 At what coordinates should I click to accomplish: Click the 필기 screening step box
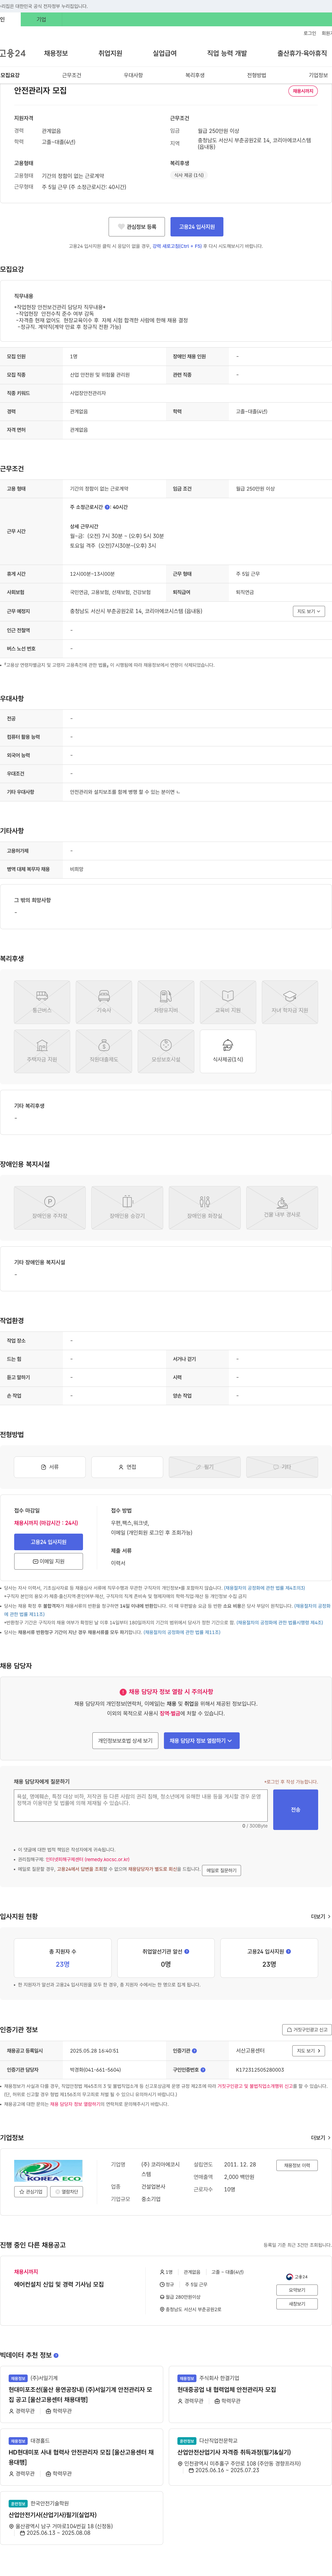205,1467
